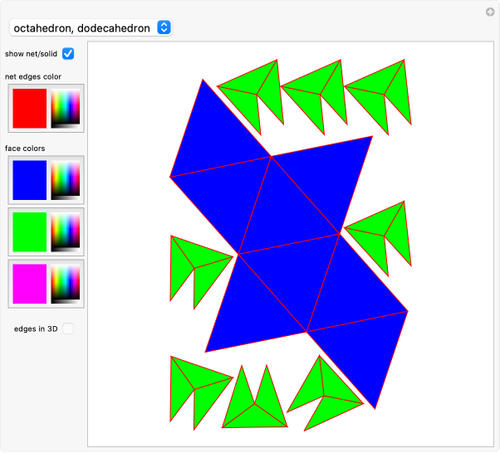Open the octahedron, dodecahedron dropdown
Image resolution: width=500 pixels, height=453 pixels.
click(x=91, y=27)
